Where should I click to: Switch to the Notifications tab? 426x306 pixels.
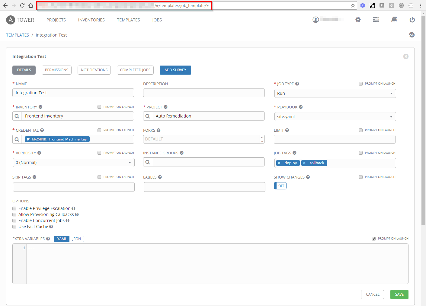94,70
